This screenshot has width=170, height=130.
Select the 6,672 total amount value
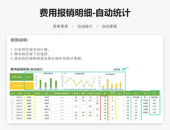(29, 77)
